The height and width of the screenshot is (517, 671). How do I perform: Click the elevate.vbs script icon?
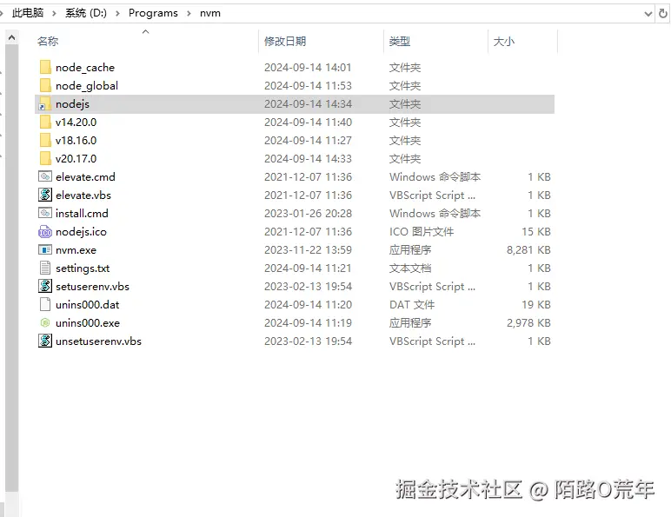pyautogui.click(x=45, y=196)
